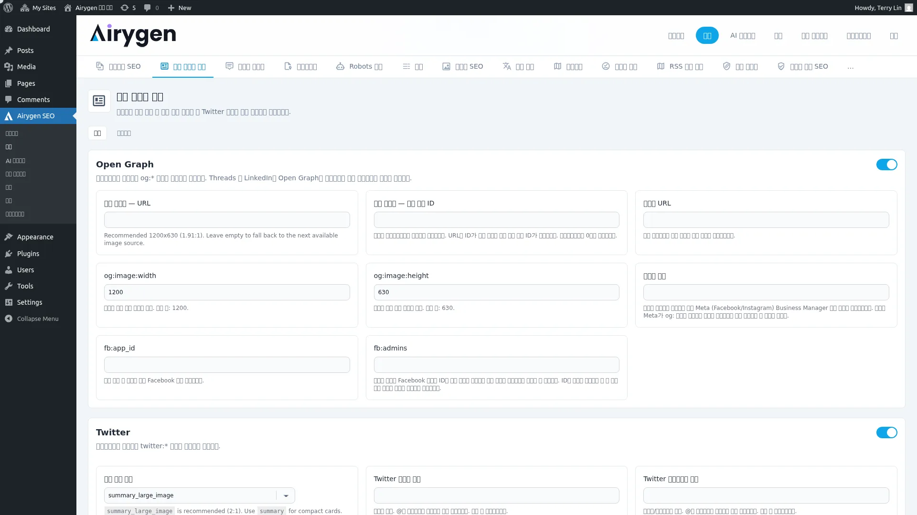This screenshot has width=917, height=515.
Task: Show more tabs via the ellipsis
Action: click(x=851, y=67)
